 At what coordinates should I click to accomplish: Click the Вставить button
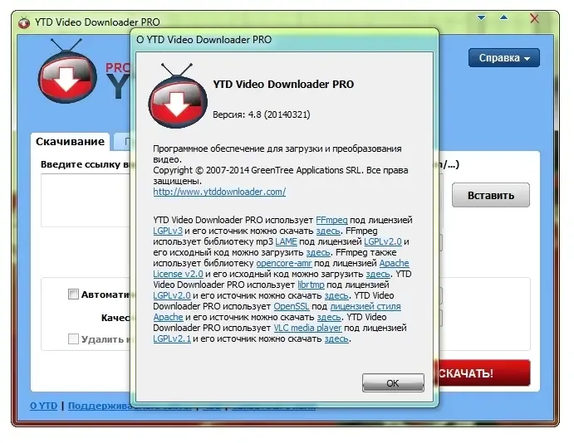491,195
